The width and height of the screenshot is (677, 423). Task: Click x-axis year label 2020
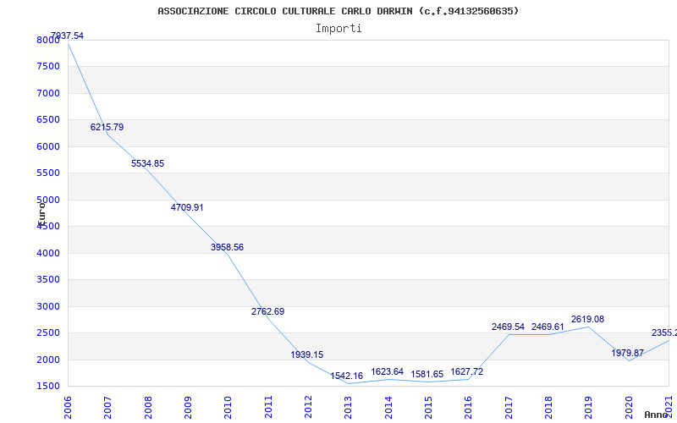tap(628, 408)
